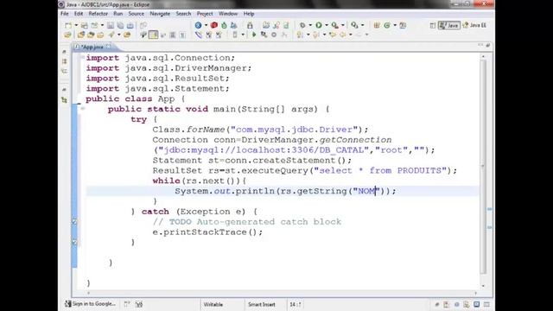Click the Save All icon
553x311 pixels.
pyautogui.click(x=120, y=25)
